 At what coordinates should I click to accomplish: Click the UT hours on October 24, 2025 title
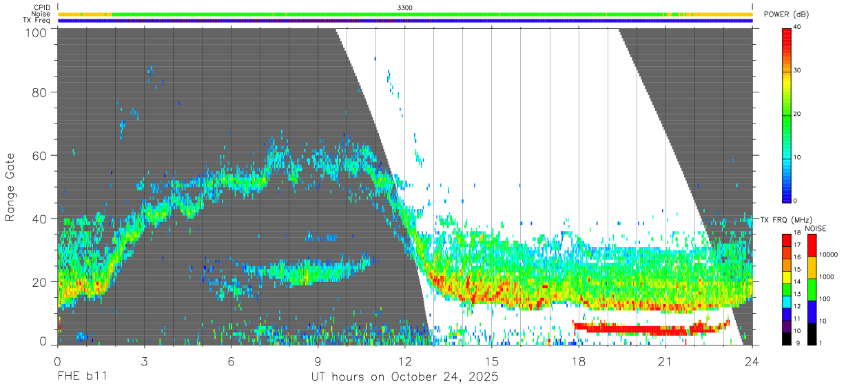[404, 377]
